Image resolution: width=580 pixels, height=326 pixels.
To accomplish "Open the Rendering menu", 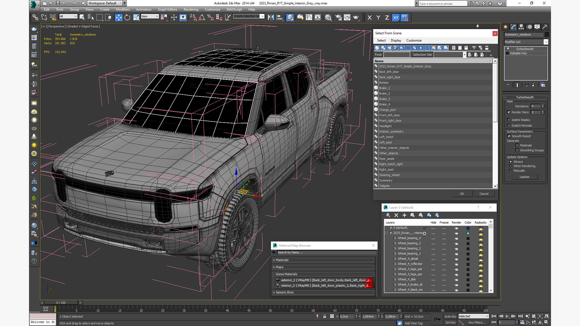I will coord(191,9).
